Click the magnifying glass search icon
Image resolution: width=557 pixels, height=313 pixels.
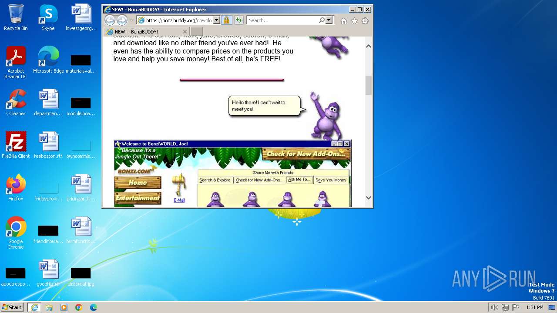tap(322, 20)
